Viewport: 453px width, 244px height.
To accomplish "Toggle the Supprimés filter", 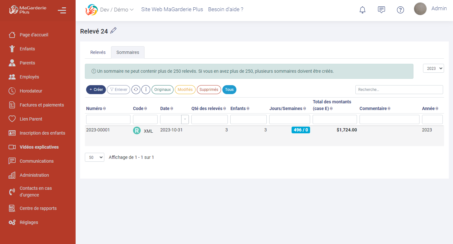I will click(x=209, y=90).
